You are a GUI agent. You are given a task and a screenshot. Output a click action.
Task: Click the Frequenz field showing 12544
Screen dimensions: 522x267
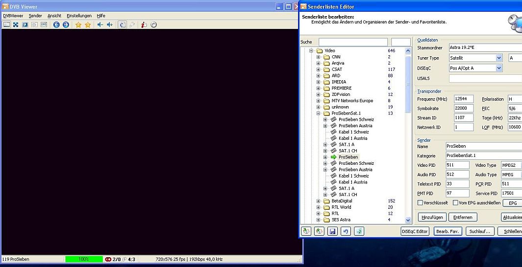(464, 99)
